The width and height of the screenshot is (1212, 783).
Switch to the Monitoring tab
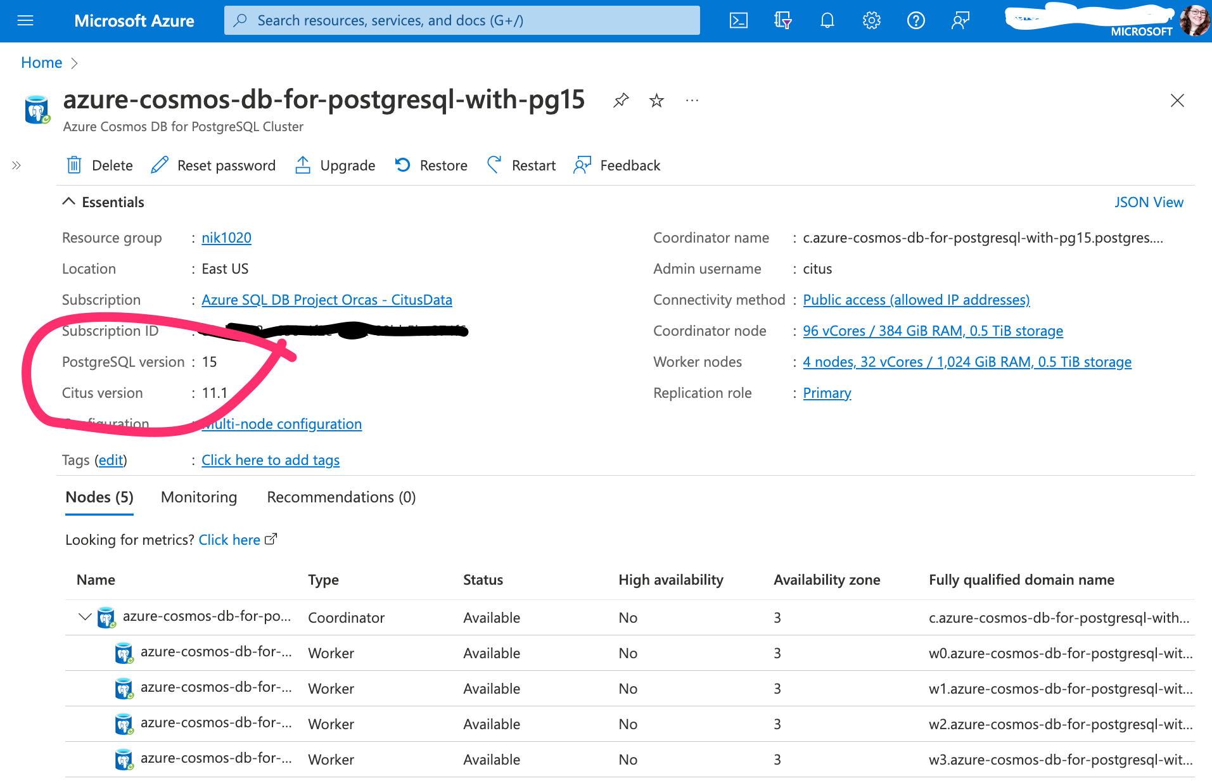point(198,497)
